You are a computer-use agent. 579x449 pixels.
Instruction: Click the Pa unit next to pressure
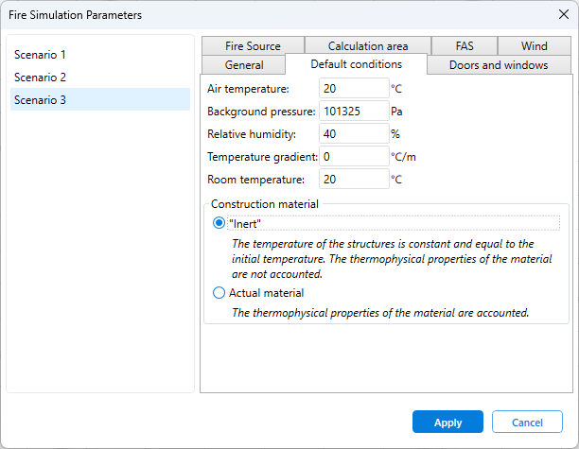tap(396, 112)
